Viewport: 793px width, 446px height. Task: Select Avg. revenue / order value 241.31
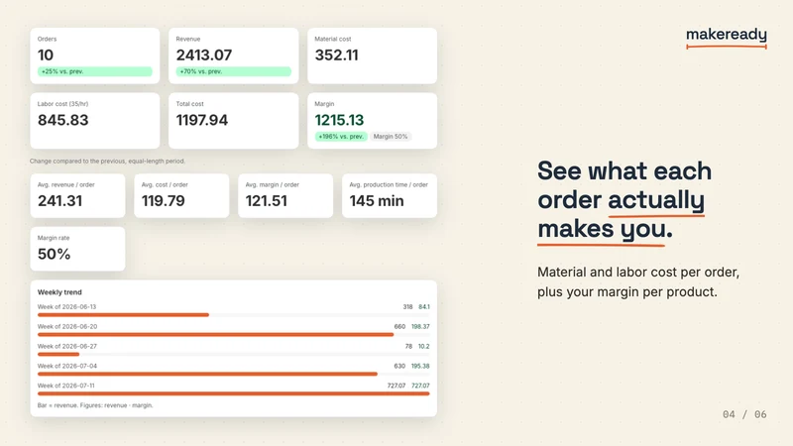click(59, 201)
